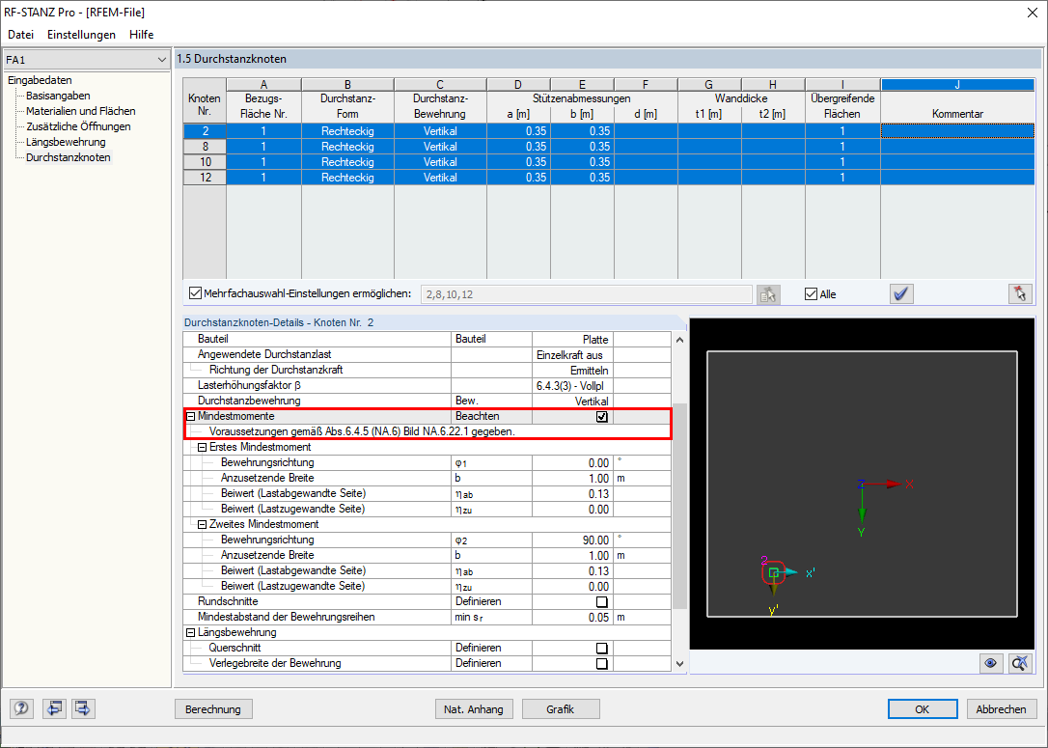The width and height of the screenshot is (1048, 748).
Task: Start calculation via the Berechnung button
Action: point(213,708)
